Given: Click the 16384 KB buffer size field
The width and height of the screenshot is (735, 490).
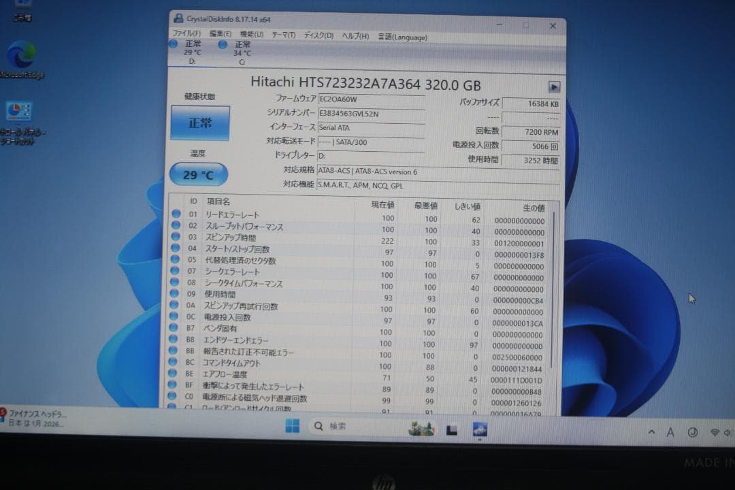Looking at the screenshot, I should click(531, 103).
